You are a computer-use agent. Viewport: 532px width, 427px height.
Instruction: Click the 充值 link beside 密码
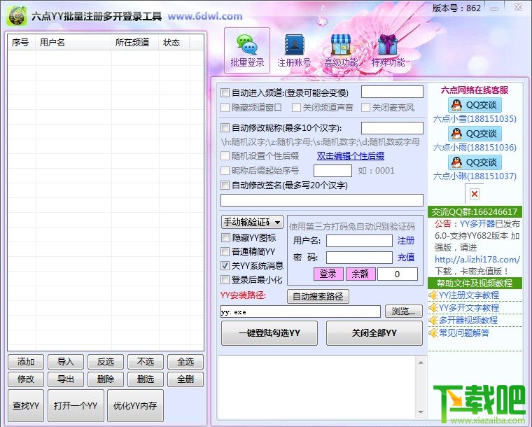coord(406,258)
